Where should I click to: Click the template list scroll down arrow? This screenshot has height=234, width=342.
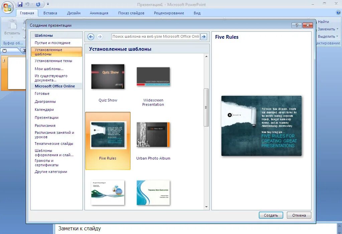(x=206, y=207)
